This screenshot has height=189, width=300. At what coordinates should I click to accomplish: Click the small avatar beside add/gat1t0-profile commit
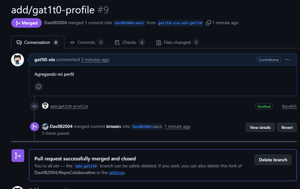pyautogui.click(x=45, y=106)
